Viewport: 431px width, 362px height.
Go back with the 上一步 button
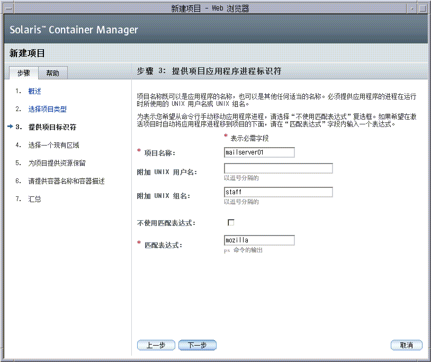point(156,345)
